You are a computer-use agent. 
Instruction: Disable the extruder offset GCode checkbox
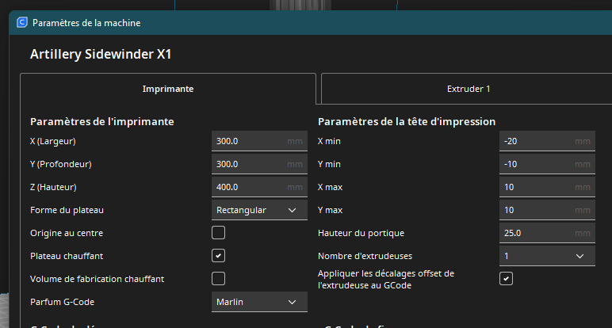pyautogui.click(x=507, y=279)
